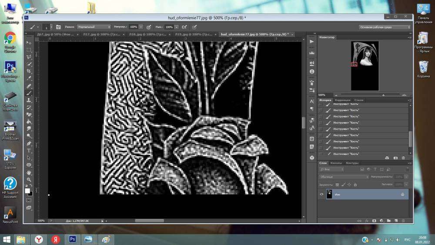Click the foreground color swatch
Image resolution: width=435 pixels, height=245 pixels.
tap(27, 191)
